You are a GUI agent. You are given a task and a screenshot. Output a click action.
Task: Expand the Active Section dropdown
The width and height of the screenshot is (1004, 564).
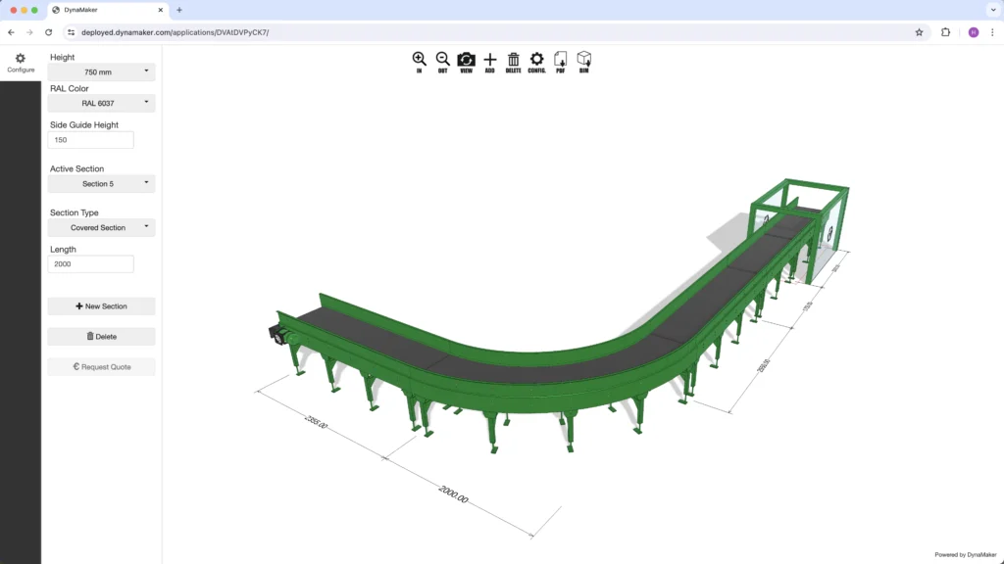pos(102,183)
